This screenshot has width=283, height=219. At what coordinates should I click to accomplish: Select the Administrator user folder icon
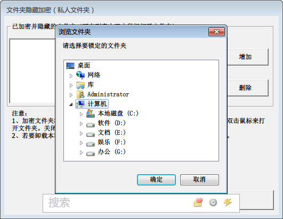coord(80,94)
